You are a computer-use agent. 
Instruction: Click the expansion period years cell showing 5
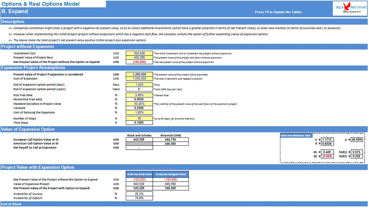coord(139,89)
